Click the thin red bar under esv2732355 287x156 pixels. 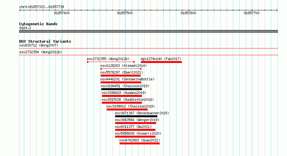[x=111, y=62]
